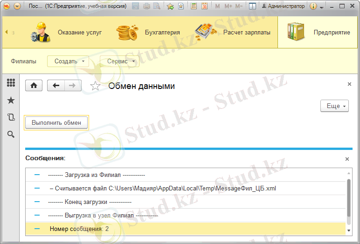
Task: Select message 'Конец загрузки'
Action: 185,202
